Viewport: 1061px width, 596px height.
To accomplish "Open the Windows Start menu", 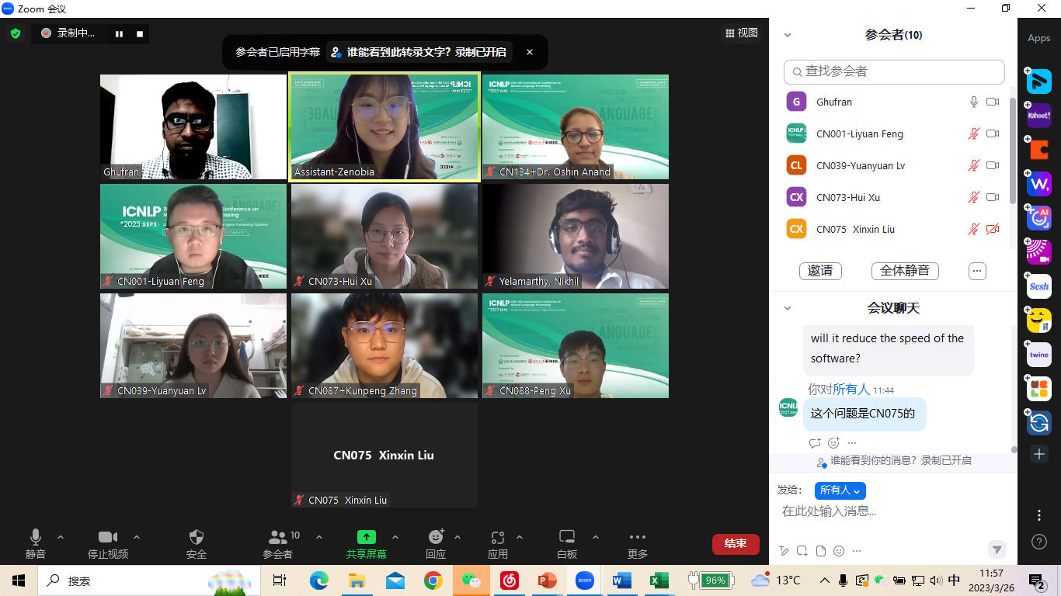I will click(x=19, y=580).
